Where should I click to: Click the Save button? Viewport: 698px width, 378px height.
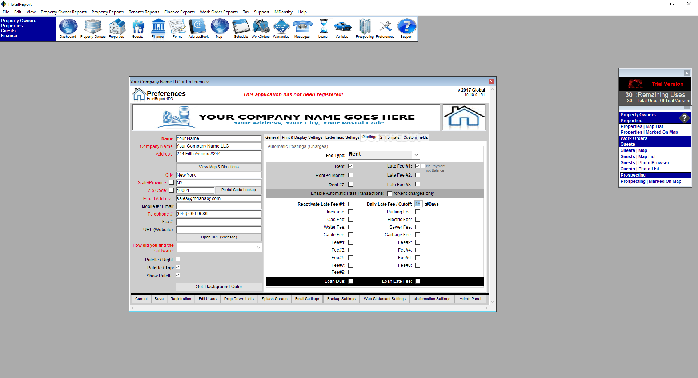[159, 299]
